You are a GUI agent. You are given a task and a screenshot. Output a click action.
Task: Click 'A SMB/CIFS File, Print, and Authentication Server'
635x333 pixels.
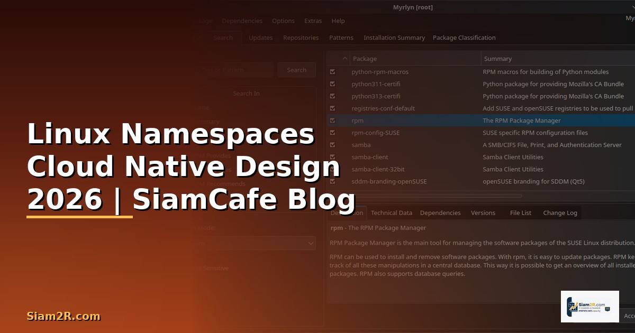tap(552, 145)
